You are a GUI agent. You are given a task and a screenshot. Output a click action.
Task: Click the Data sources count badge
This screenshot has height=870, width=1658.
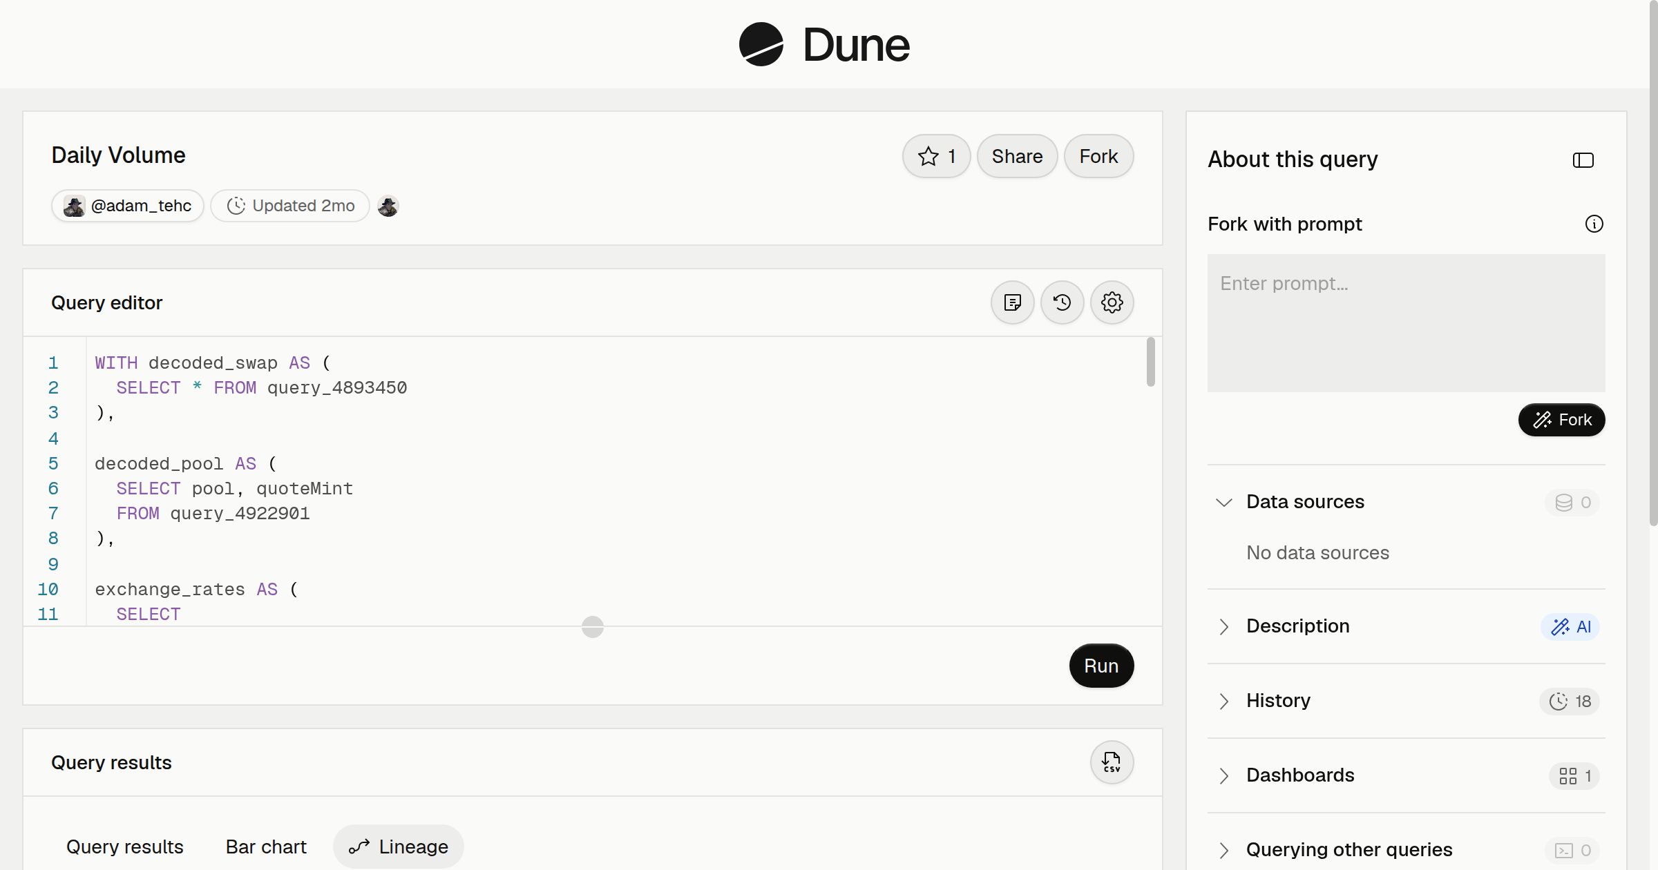pos(1572,503)
